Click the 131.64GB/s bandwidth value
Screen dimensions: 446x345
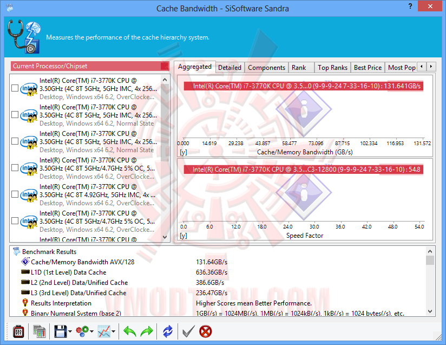pos(212,262)
